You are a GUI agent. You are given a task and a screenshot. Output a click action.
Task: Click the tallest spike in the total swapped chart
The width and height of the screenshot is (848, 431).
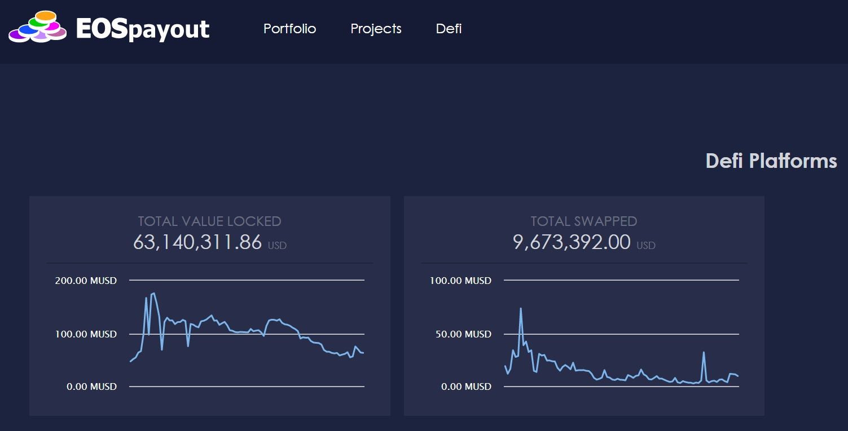(x=521, y=309)
